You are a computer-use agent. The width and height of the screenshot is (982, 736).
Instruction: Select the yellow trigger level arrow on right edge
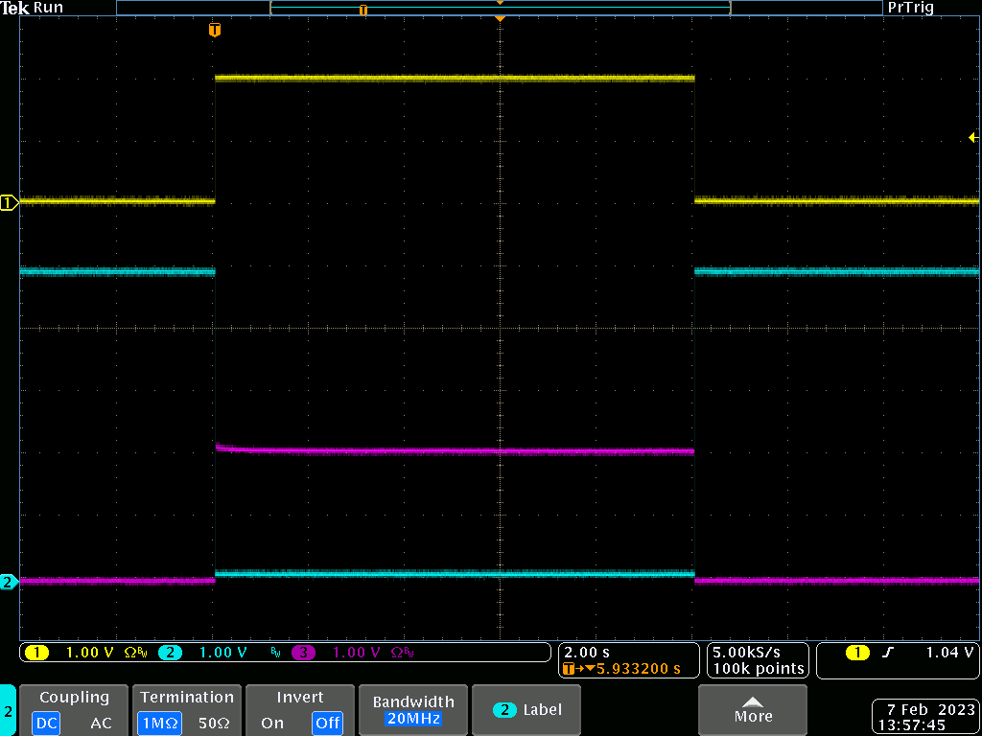pos(972,138)
